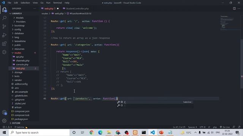The image size is (243, 136).
Task: Open the Extensions view
Action: coord(4,44)
